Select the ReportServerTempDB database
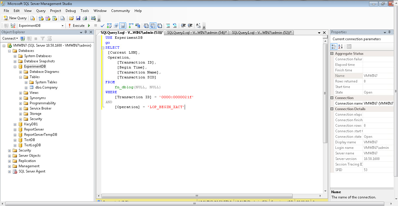The height and width of the screenshot is (206, 398). pyautogui.click(x=41, y=135)
